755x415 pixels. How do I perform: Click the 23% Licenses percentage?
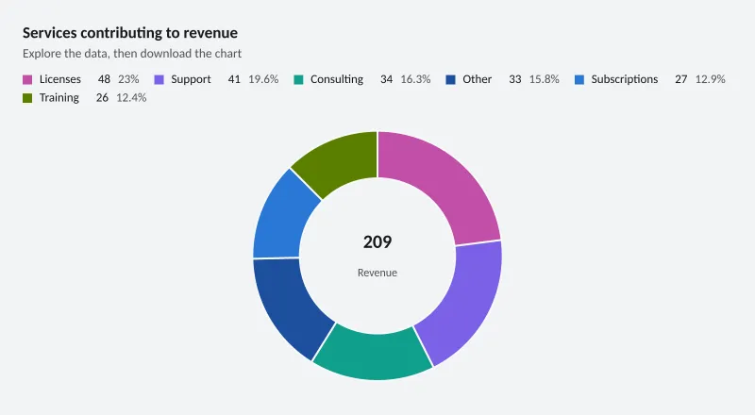pos(128,79)
